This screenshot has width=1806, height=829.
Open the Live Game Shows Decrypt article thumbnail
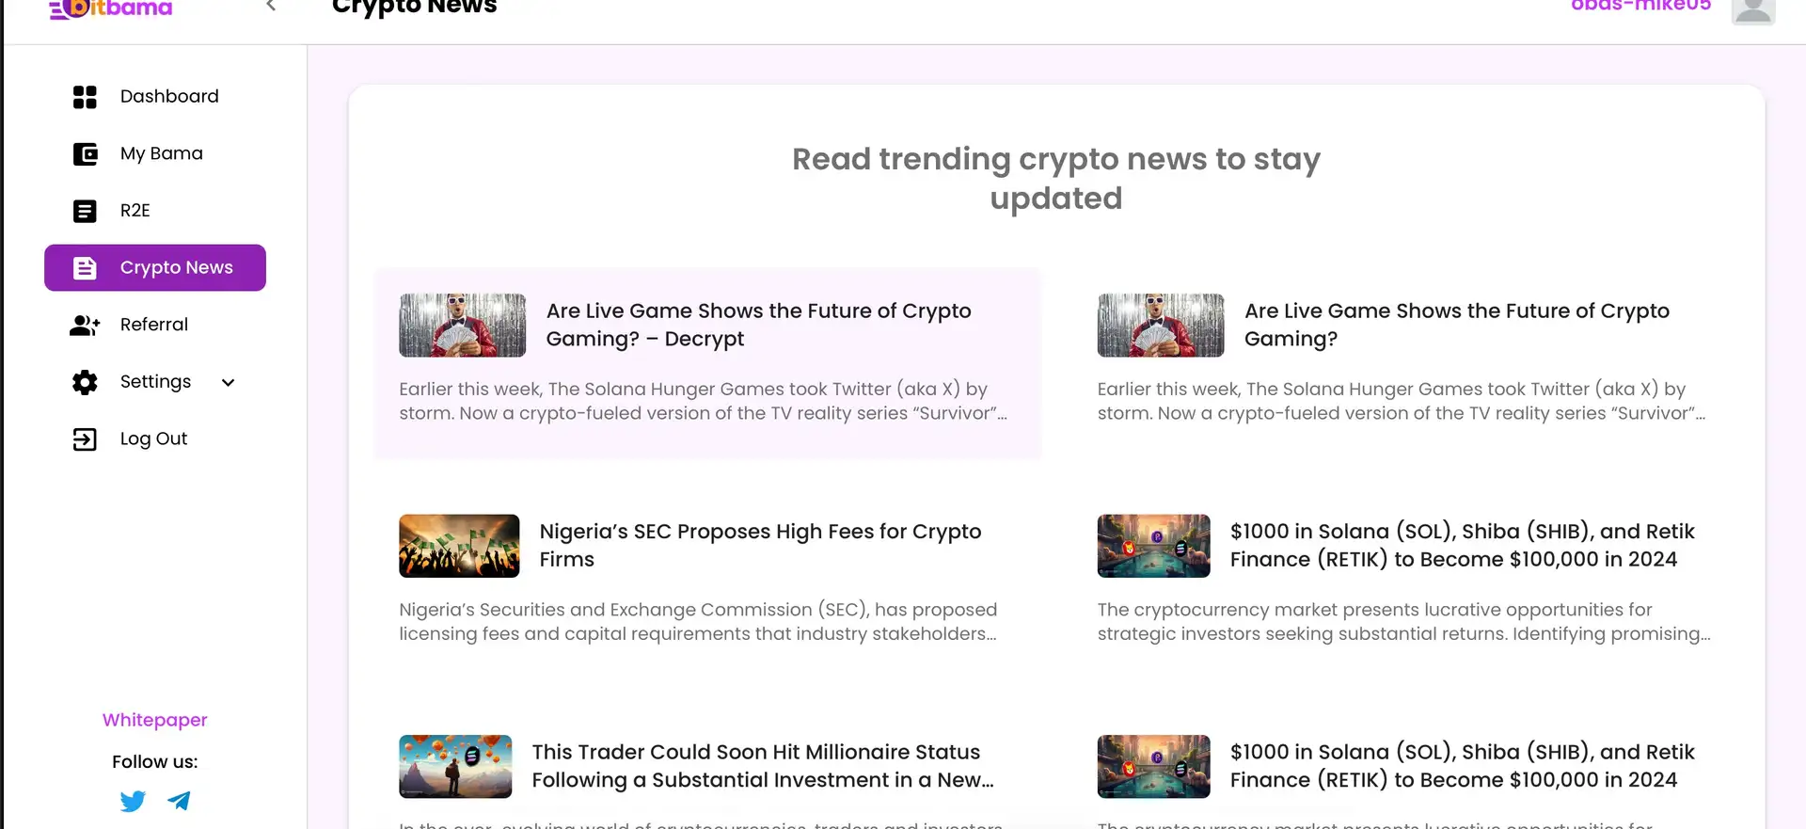pyautogui.click(x=462, y=326)
